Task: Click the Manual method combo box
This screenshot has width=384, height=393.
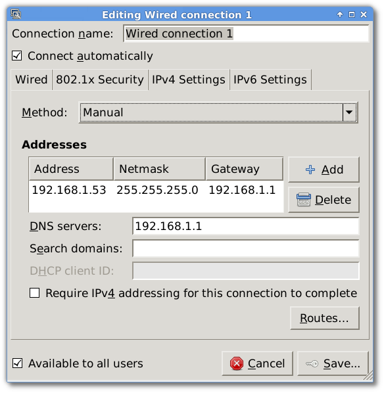Action: [218, 112]
